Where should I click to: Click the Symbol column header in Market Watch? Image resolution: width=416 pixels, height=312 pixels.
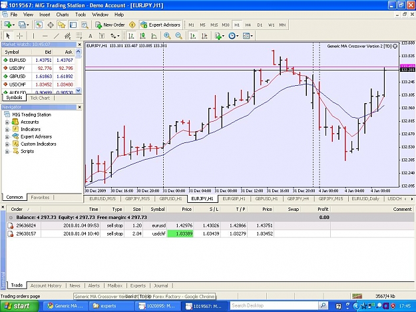coord(12,52)
